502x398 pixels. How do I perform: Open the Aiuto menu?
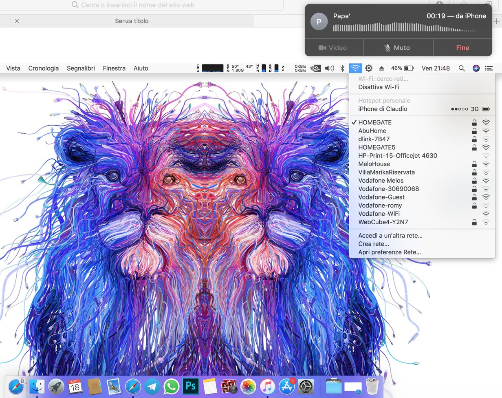point(141,68)
